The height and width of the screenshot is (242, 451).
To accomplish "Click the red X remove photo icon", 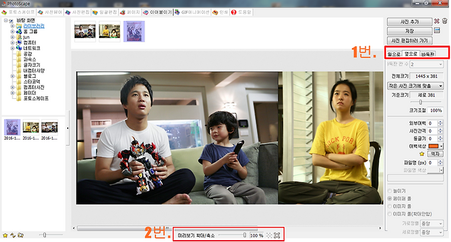I will 437,21.
